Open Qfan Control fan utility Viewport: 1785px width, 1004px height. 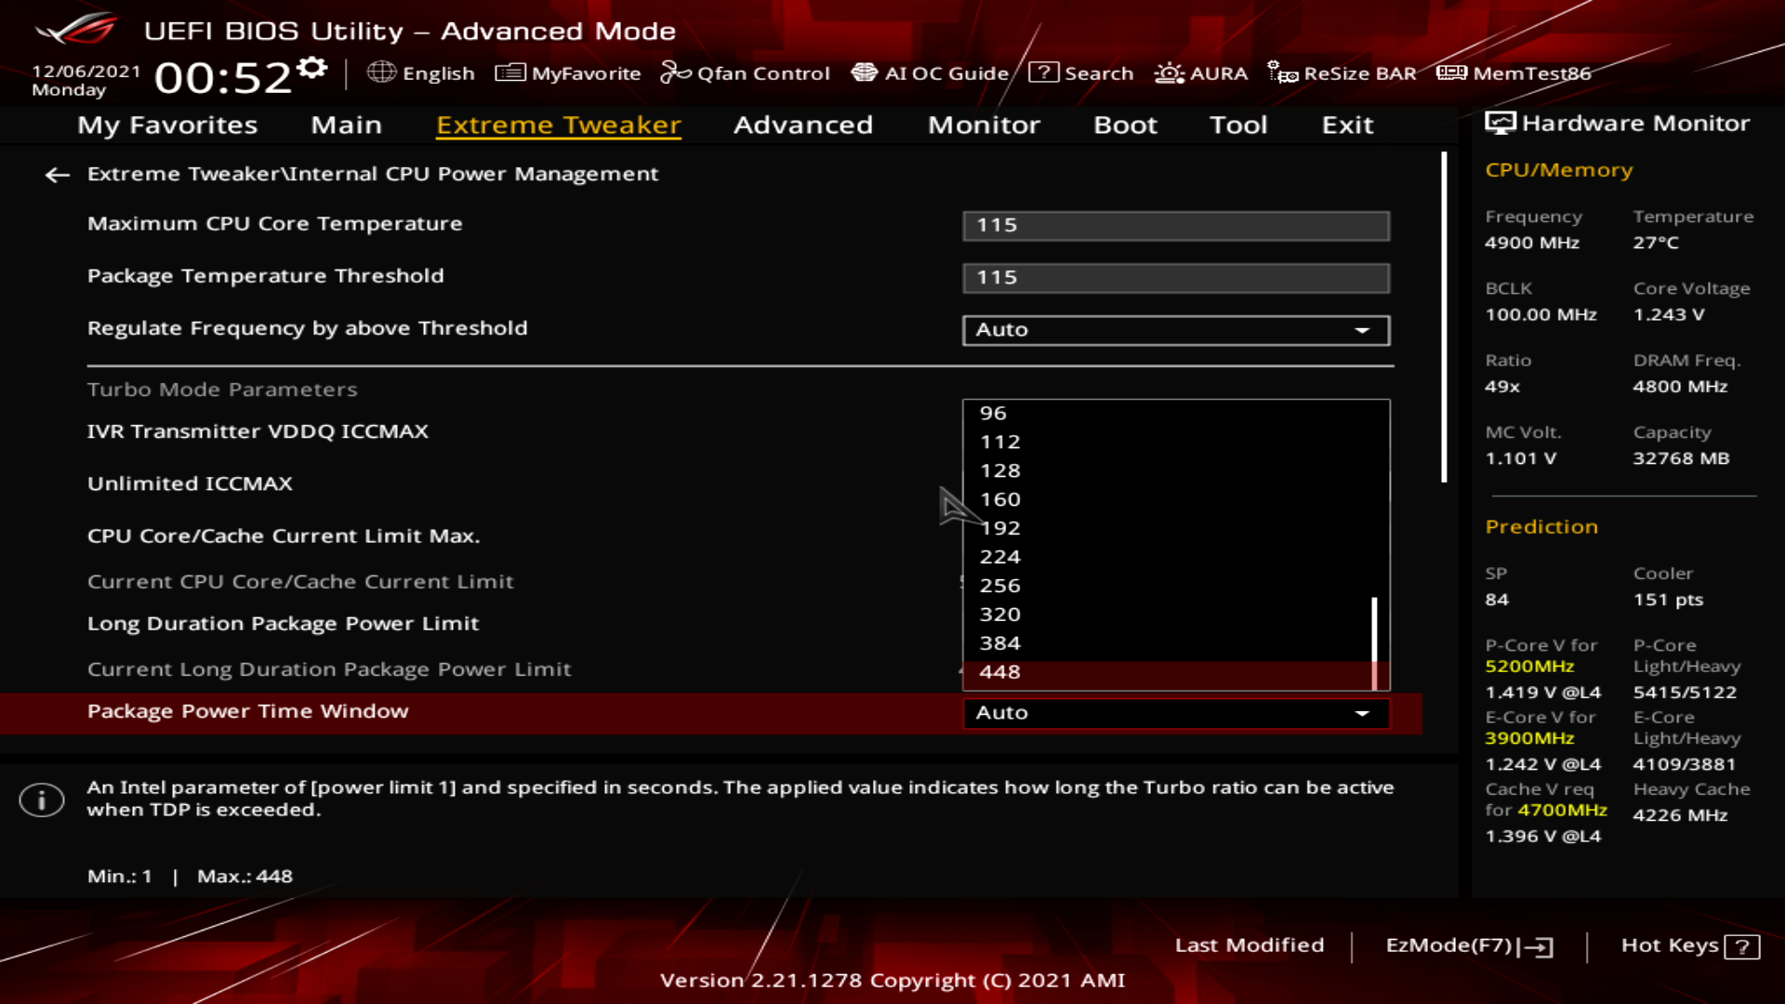745,73
